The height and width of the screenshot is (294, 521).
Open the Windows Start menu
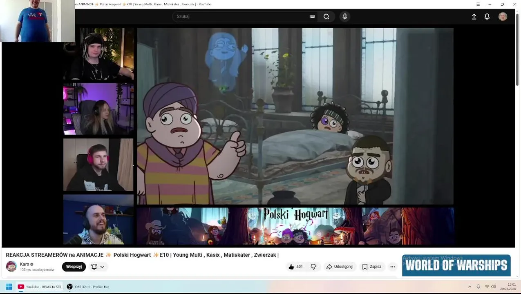(9, 287)
